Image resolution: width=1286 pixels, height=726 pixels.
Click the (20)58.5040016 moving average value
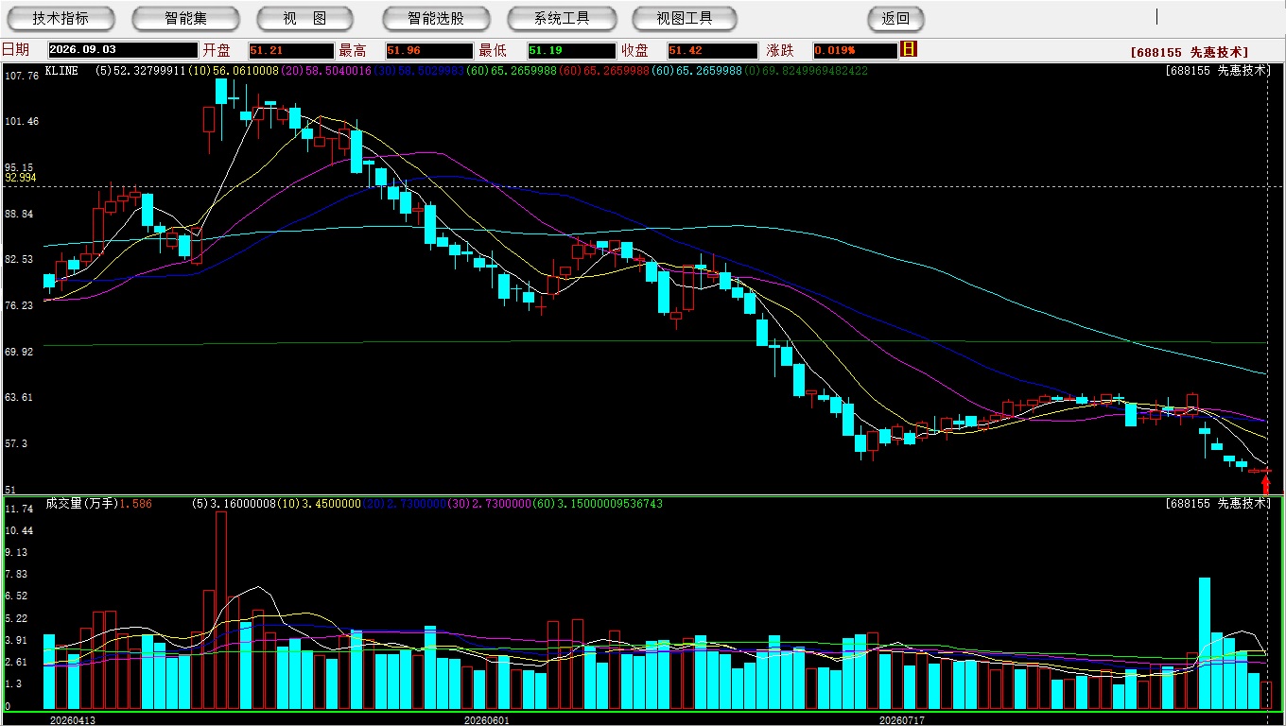tap(325, 71)
